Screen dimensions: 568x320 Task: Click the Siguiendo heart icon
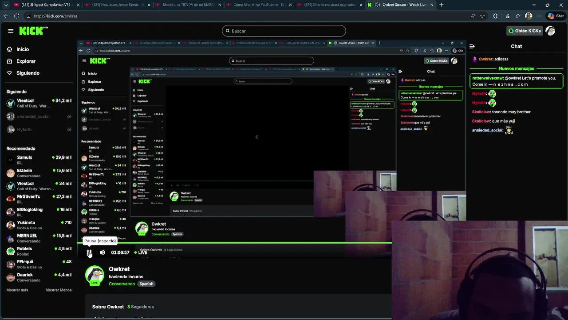(10, 73)
